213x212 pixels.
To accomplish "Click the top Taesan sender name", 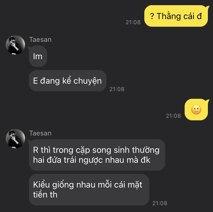I will tap(40, 40).
